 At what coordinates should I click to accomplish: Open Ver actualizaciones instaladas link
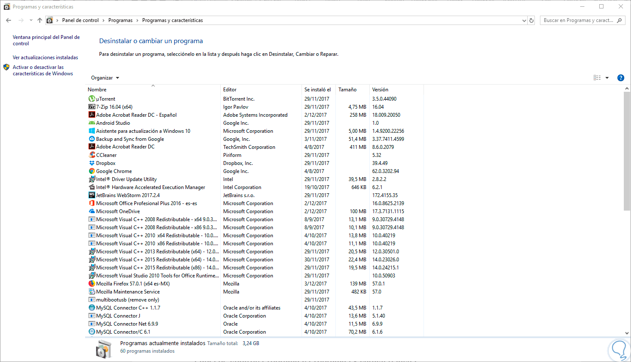click(x=45, y=58)
